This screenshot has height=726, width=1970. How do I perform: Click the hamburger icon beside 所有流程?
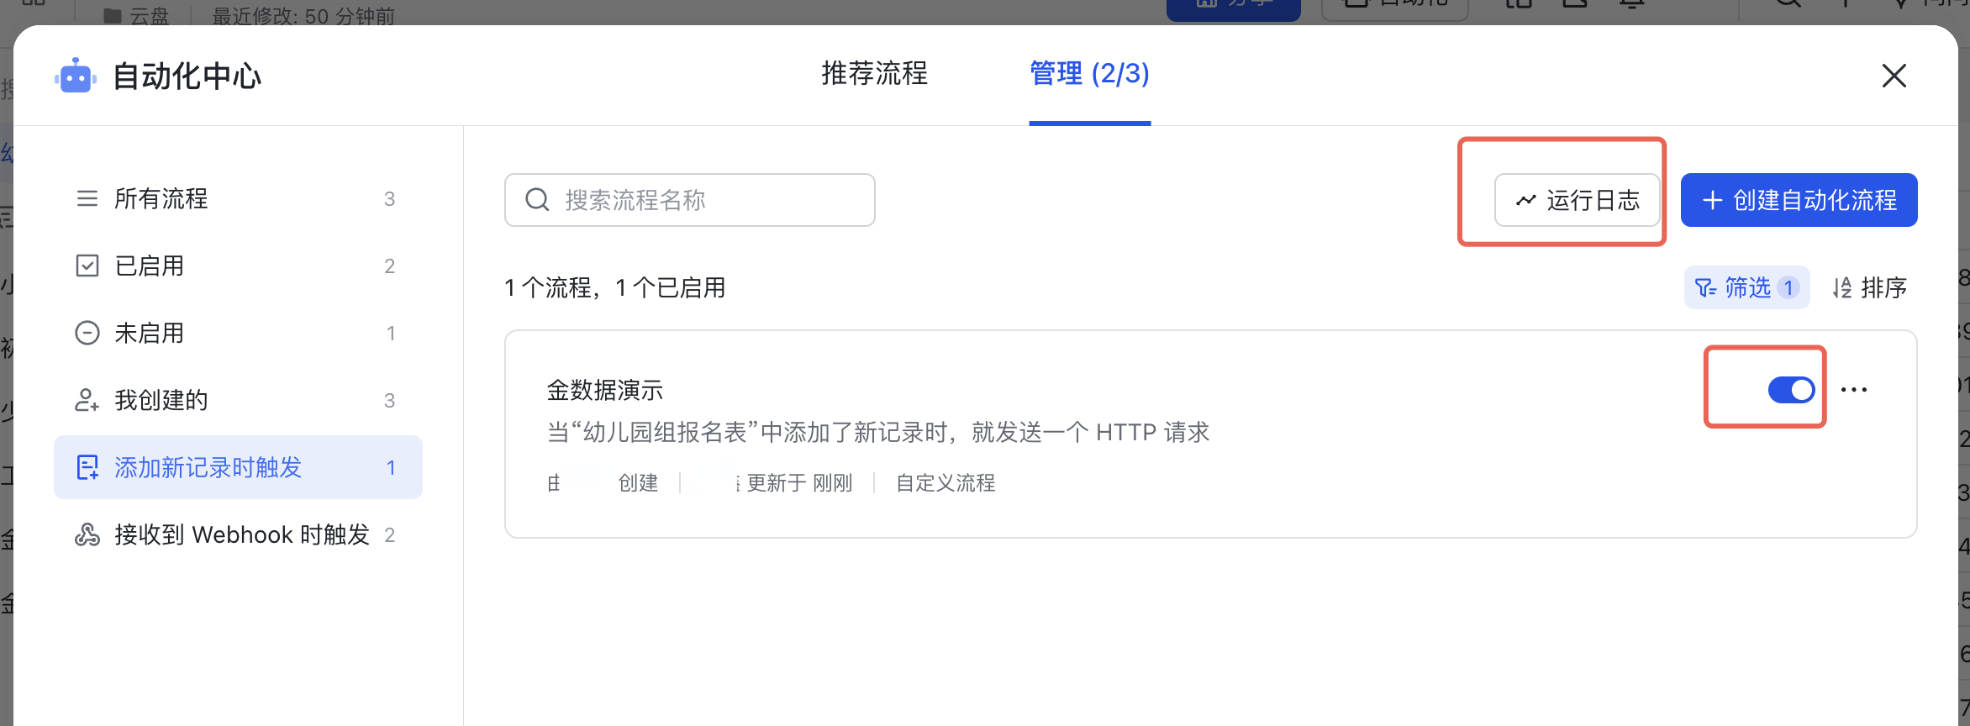point(87,199)
